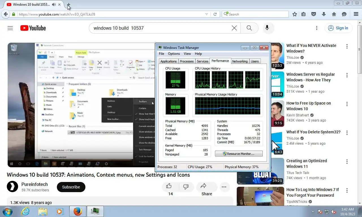Click the 9:15 Kevin Stratvert video thumbnail
The image size is (362, 217).
(278, 113)
